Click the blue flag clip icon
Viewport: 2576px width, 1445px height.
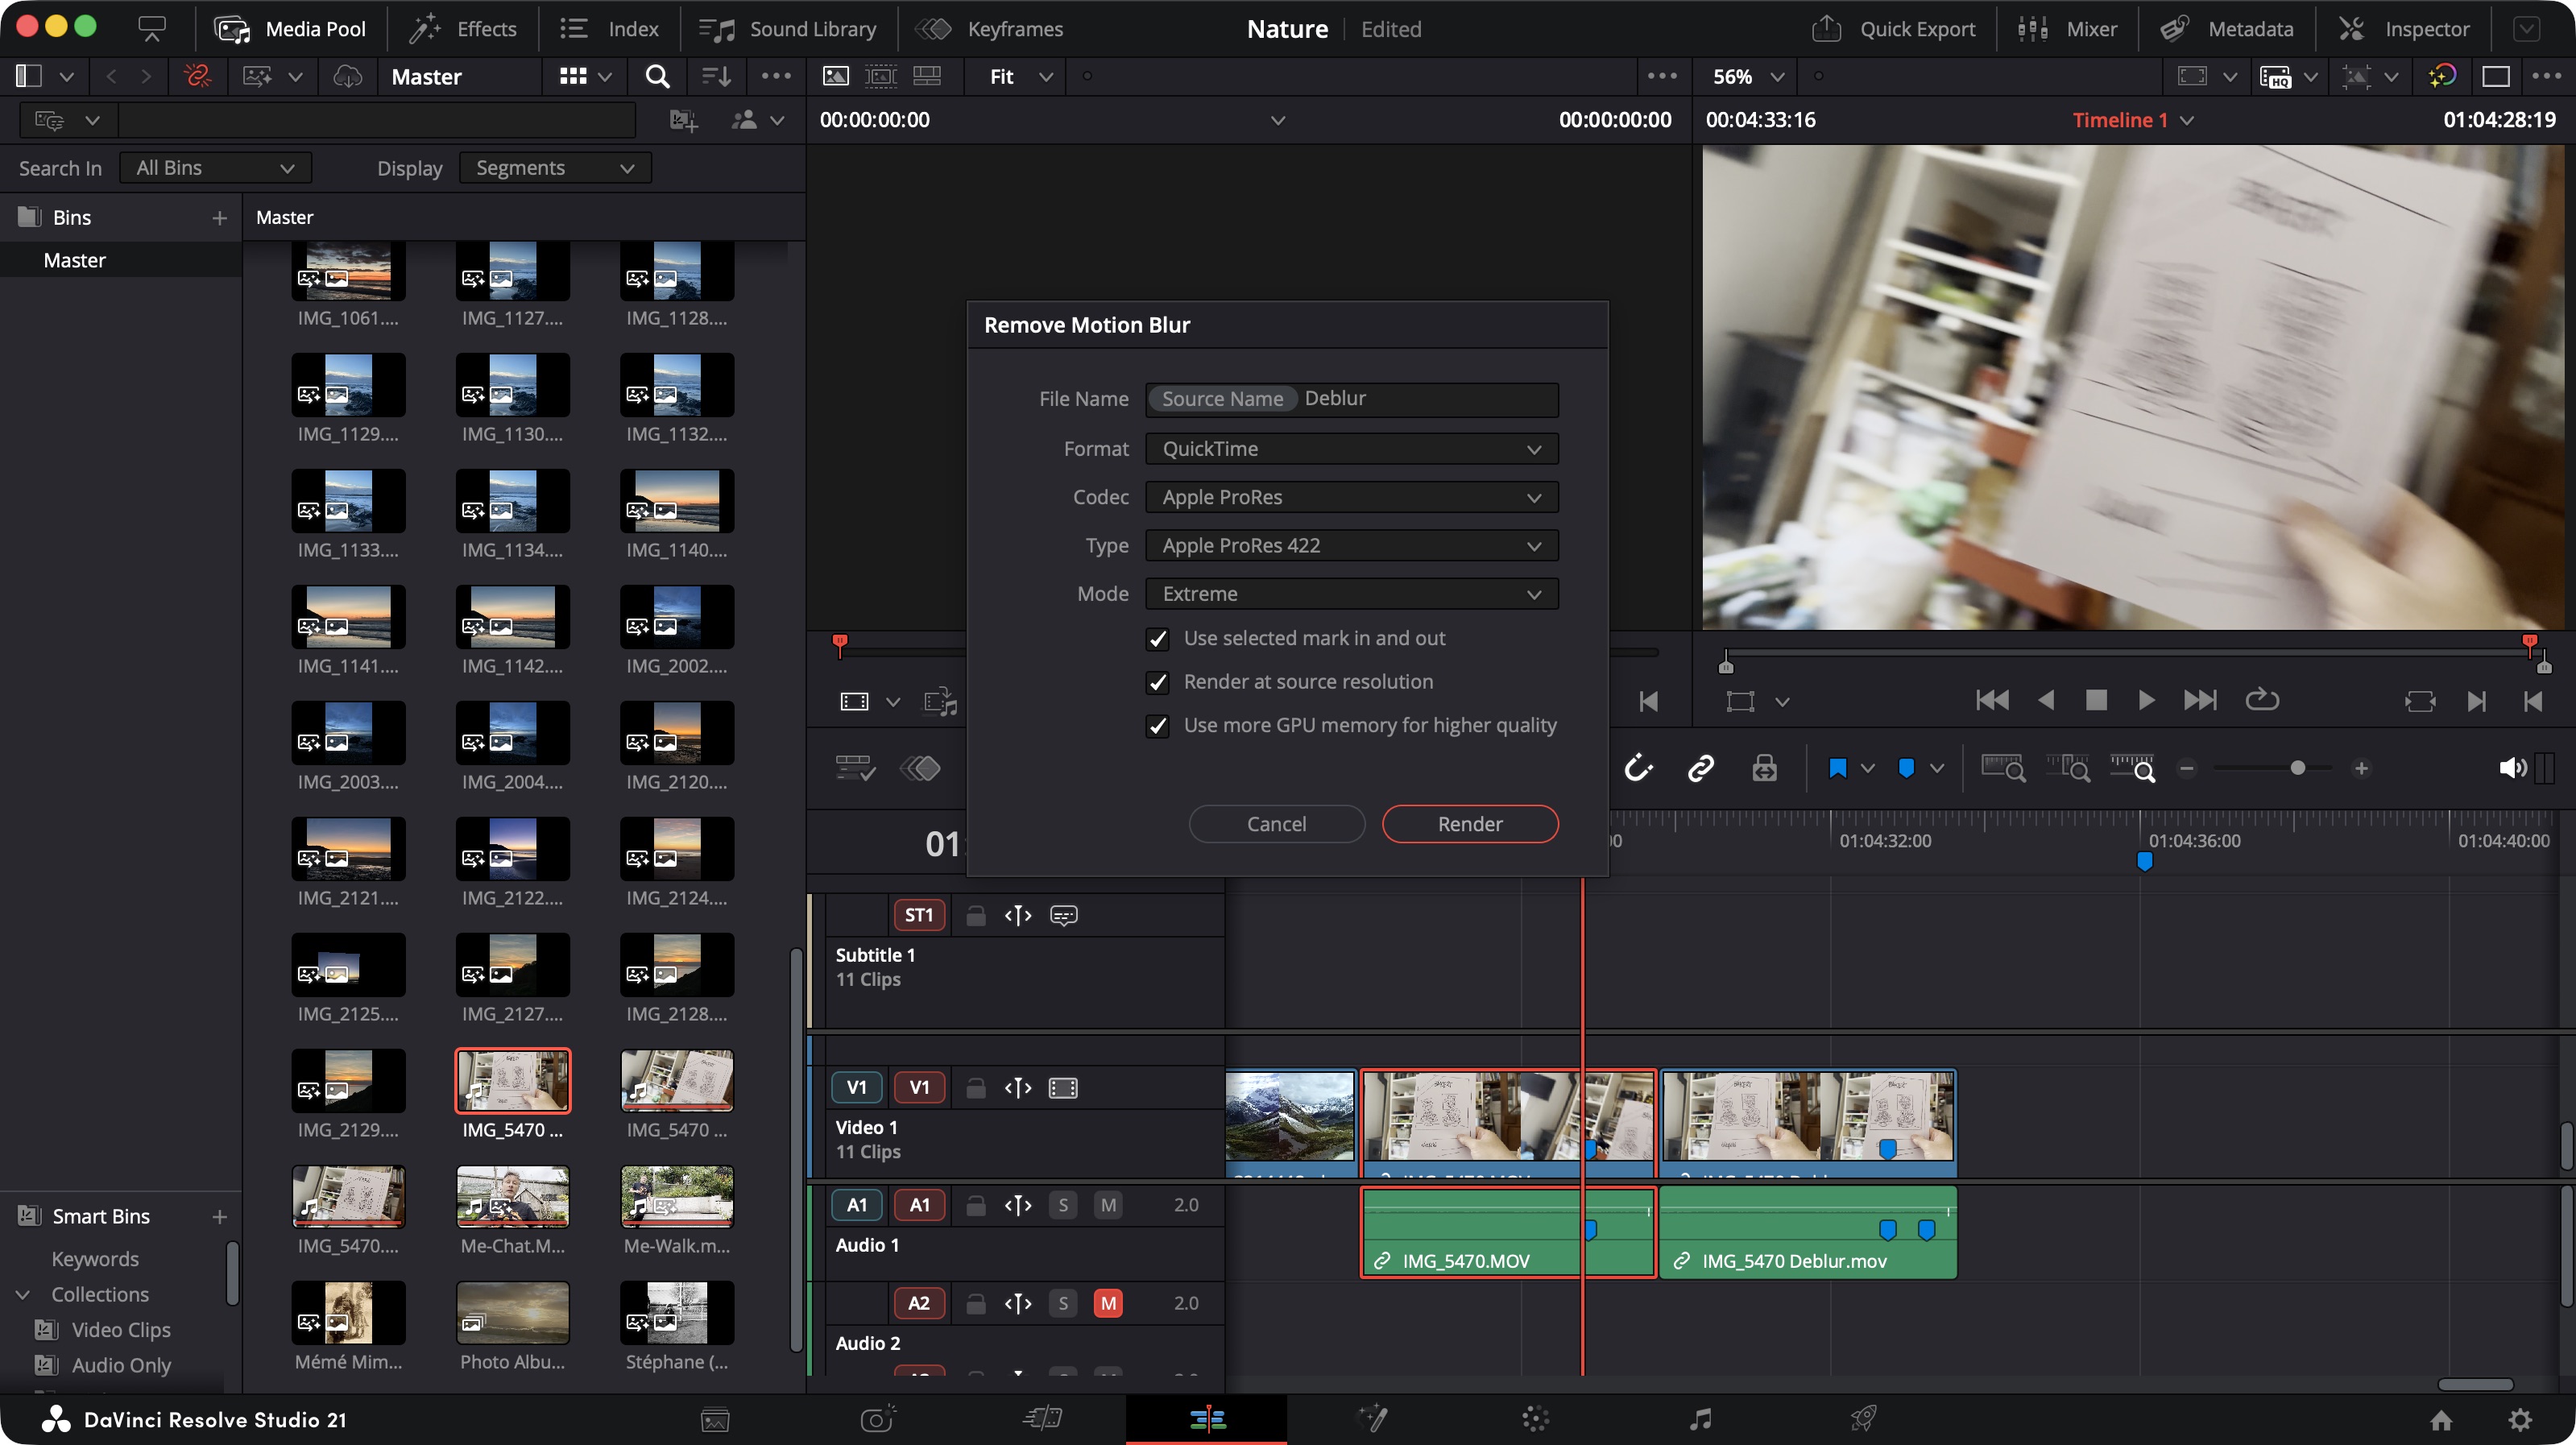[x=1838, y=768]
